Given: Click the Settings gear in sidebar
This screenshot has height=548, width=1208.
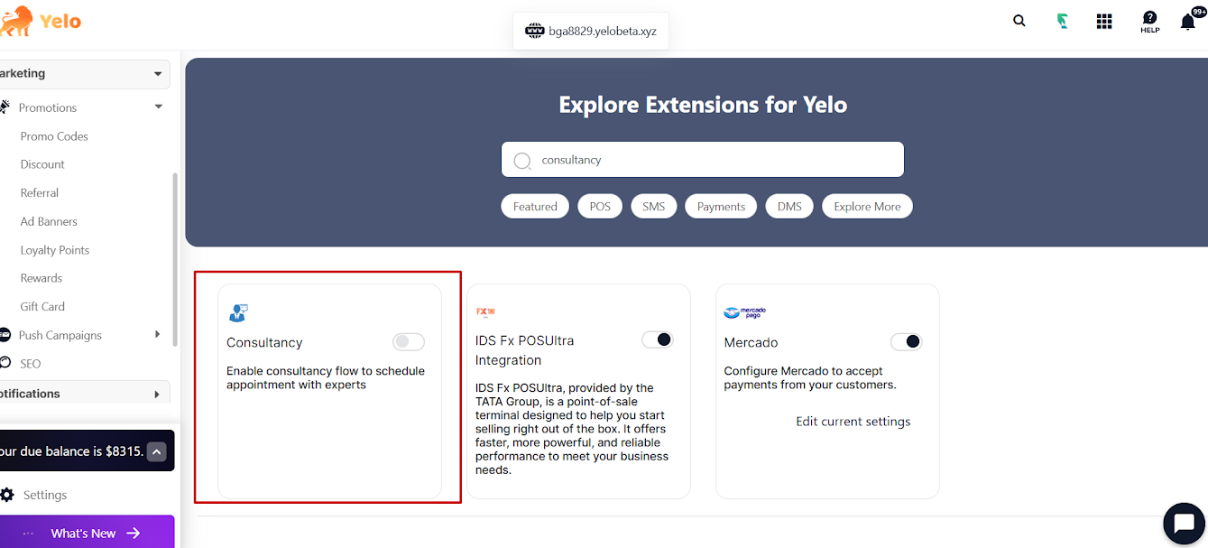Looking at the screenshot, I should (7, 495).
